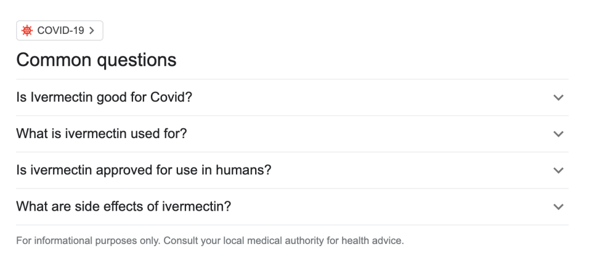
Task: Click the "Common questions" heading
Action: coord(96,60)
